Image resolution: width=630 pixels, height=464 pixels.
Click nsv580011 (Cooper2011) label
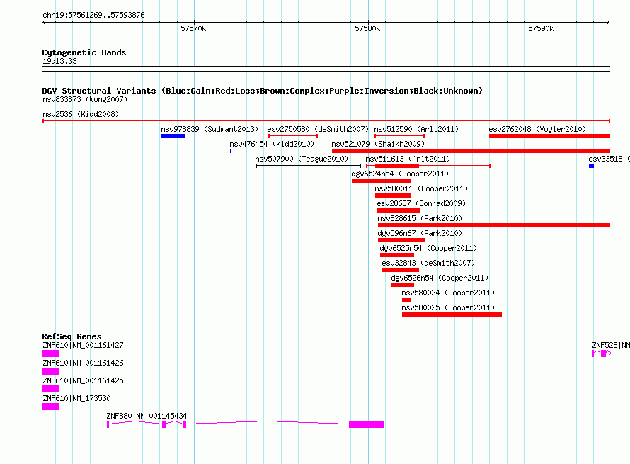click(421, 188)
